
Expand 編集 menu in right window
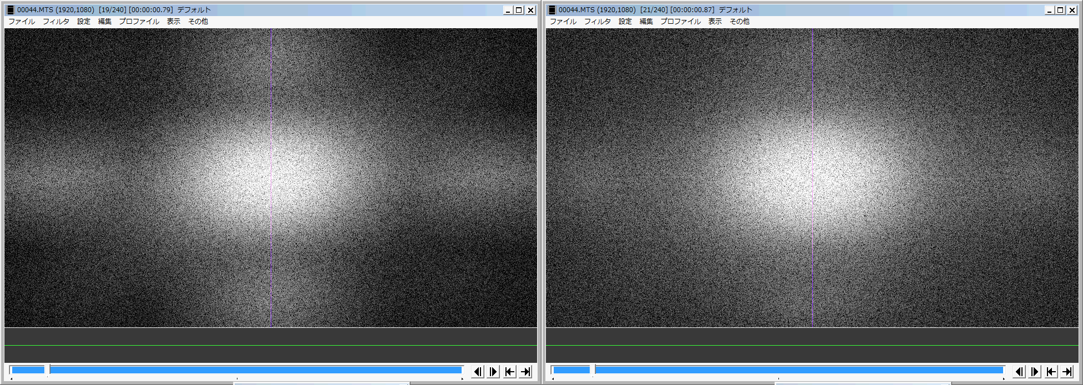[x=646, y=22]
